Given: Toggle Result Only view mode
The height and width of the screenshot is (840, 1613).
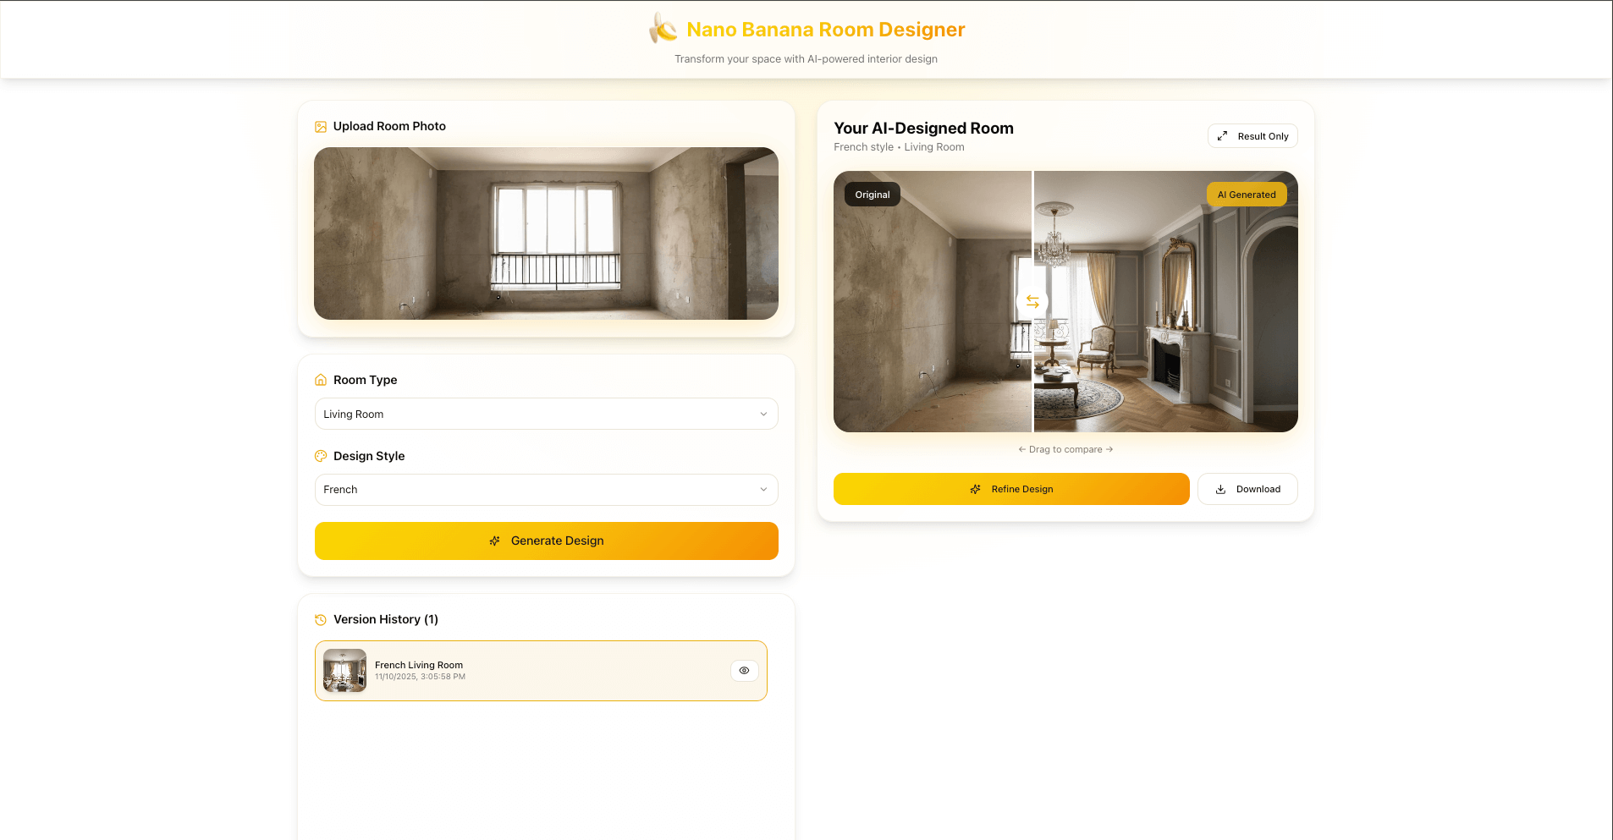Looking at the screenshot, I should pyautogui.click(x=1252, y=136).
